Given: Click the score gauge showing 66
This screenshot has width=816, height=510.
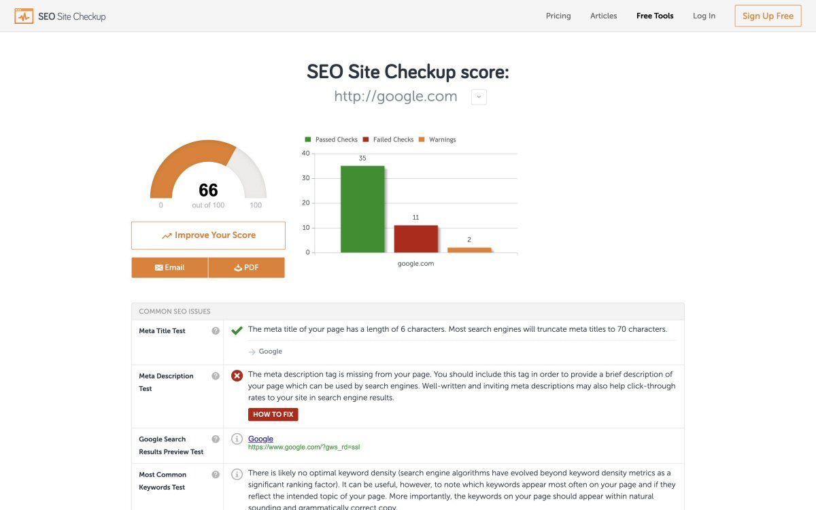Looking at the screenshot, I should point(208,170).
